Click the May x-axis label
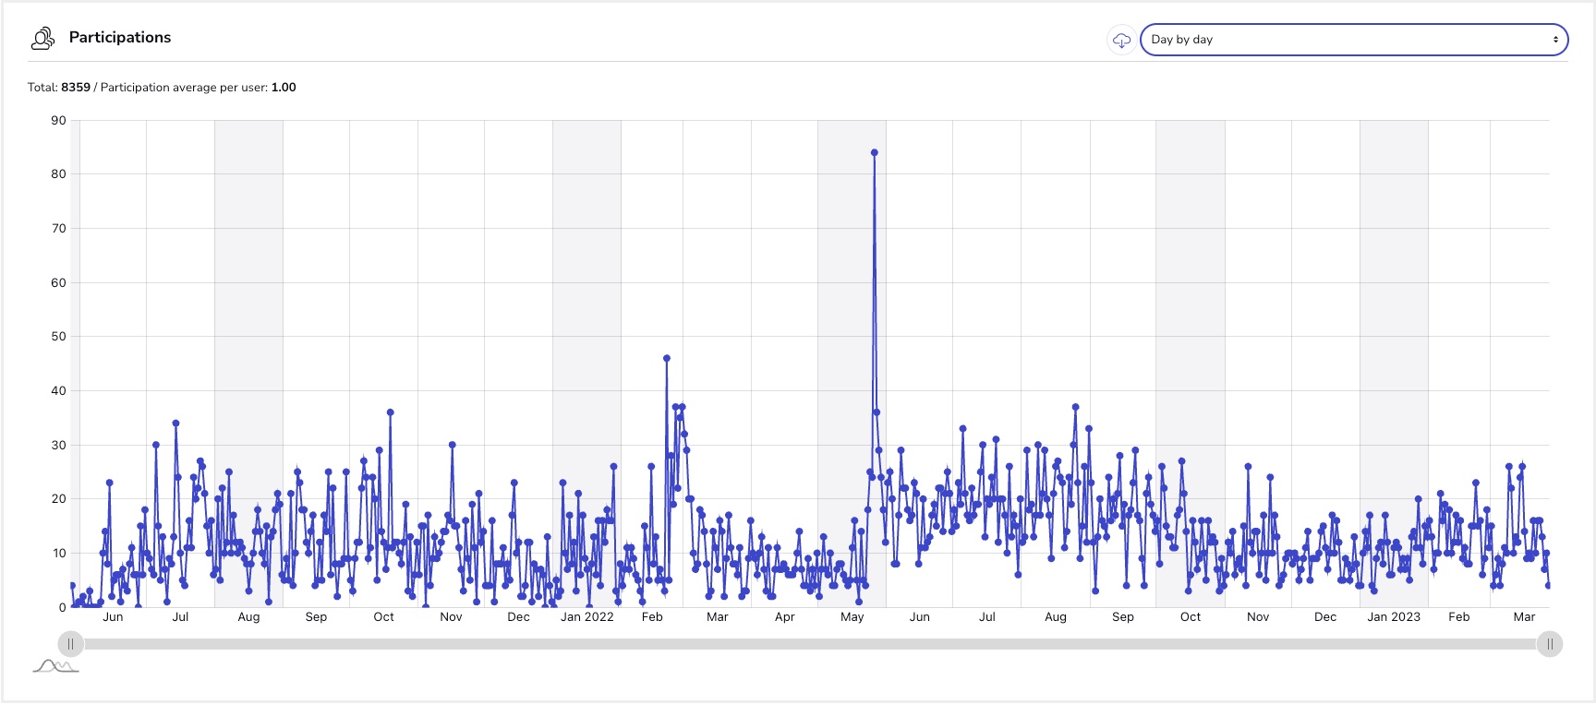The width and height of the screenshot is (1596, 704). (x=852, y=617)
